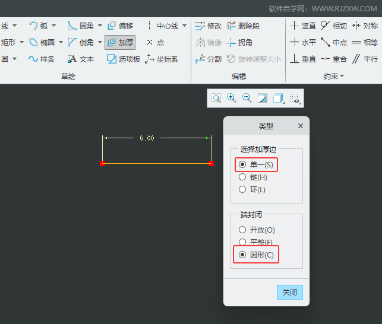Click the Close (关闭) button in dialog

click(x=290, y=292)
